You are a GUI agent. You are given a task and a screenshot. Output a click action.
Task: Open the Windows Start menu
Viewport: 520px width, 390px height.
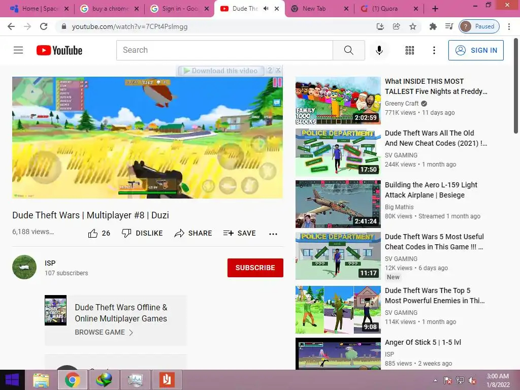point(12,380)
